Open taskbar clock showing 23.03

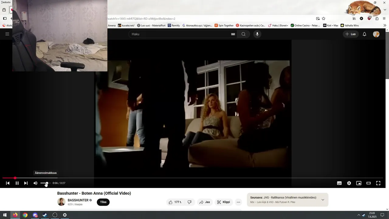pyautogui.click(x=372, y=215)
